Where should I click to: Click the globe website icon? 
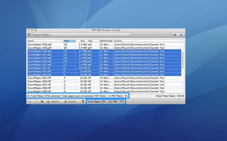tap(175, 35)
